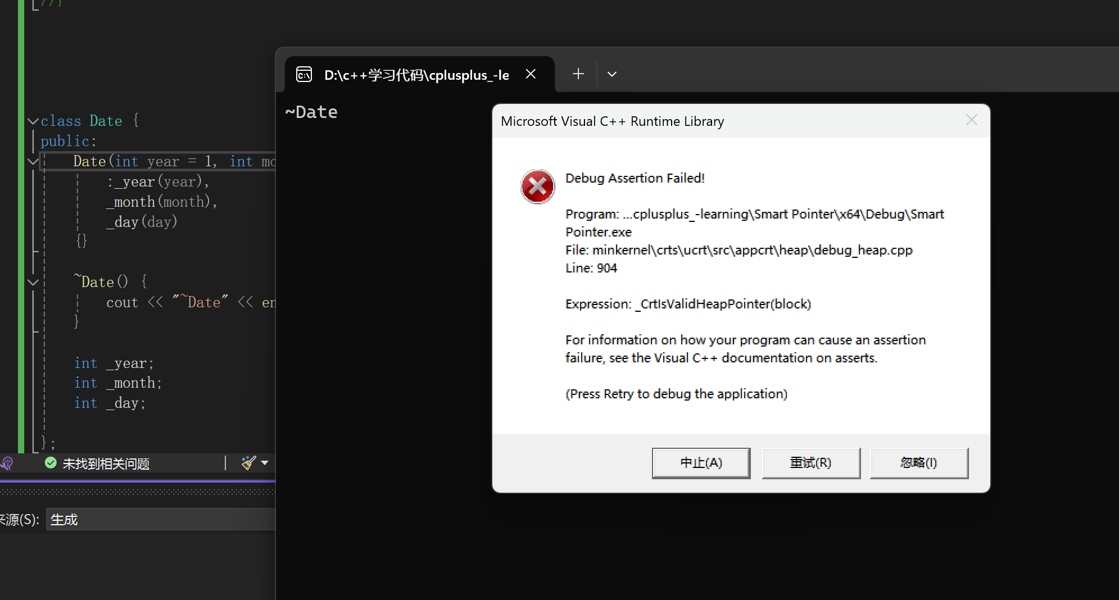1119x600 pixels.
Task: Click the Expression _CrtIsValidHeapPointer(block) text
Action: click(x=688, y=304)
